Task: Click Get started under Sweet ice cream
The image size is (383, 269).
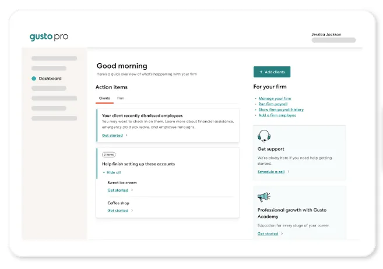Action: (x=118, y=190)
